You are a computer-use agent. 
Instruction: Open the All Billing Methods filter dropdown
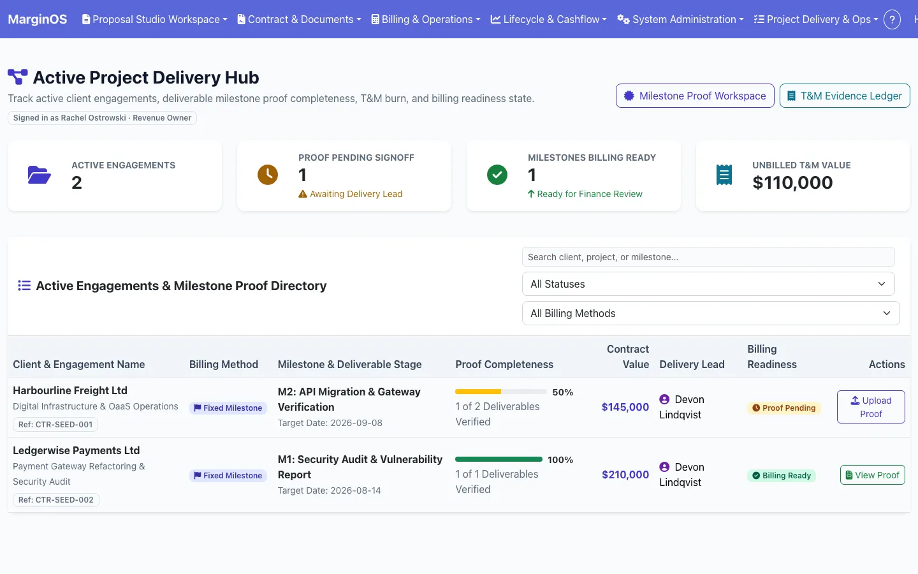711,313
